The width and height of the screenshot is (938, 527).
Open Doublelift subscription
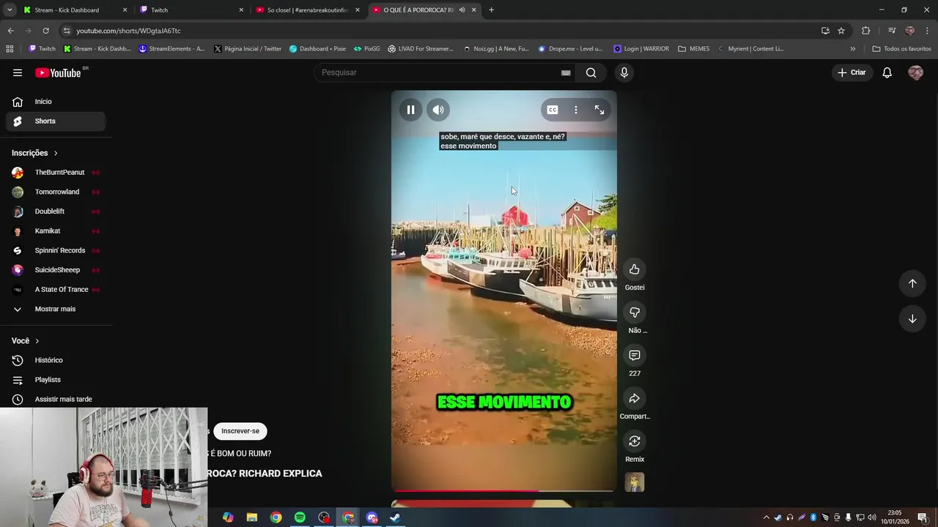pyautogui.click(x=56, y=212)
